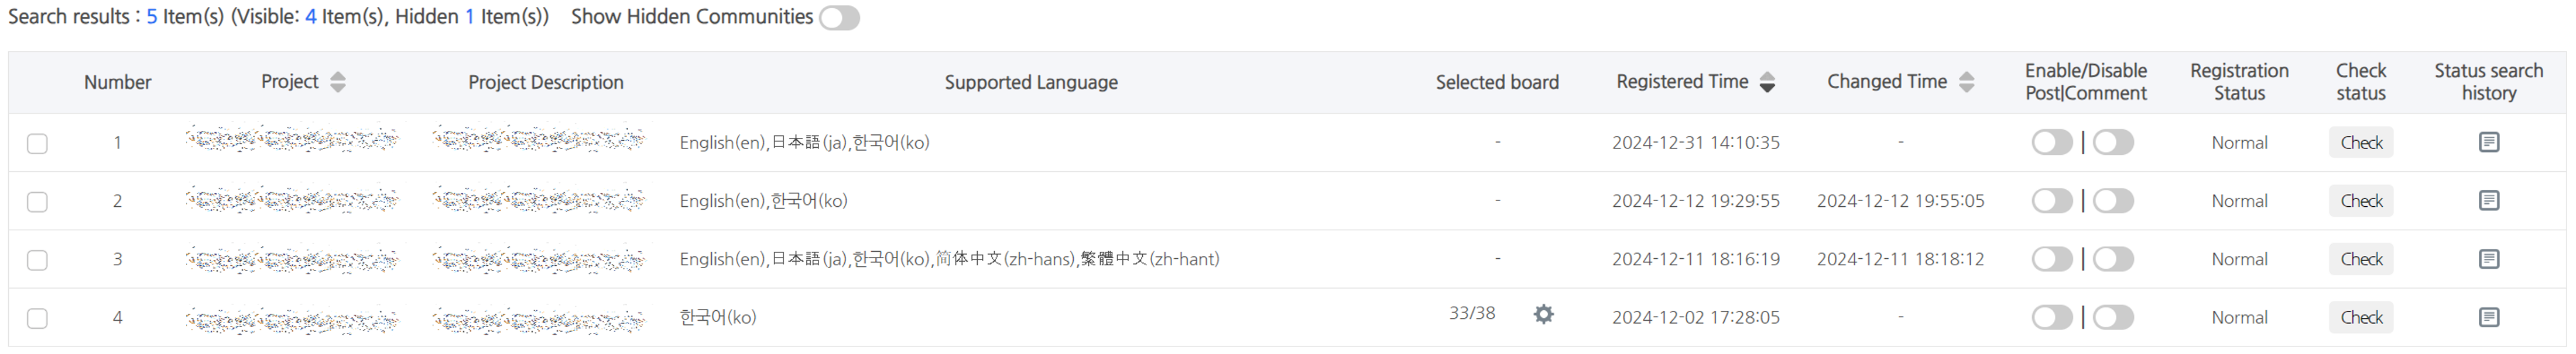Open status search history for row 1
This screenshot has height=354, width=2576.
2488,143
